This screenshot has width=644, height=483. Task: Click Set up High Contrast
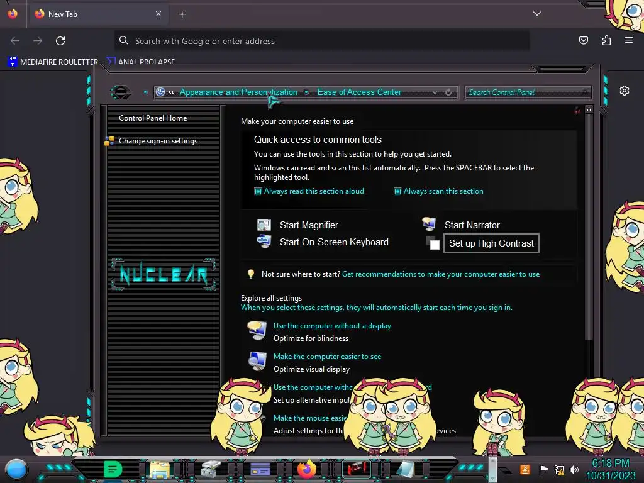pyautogui.click(x=491, y=243)
